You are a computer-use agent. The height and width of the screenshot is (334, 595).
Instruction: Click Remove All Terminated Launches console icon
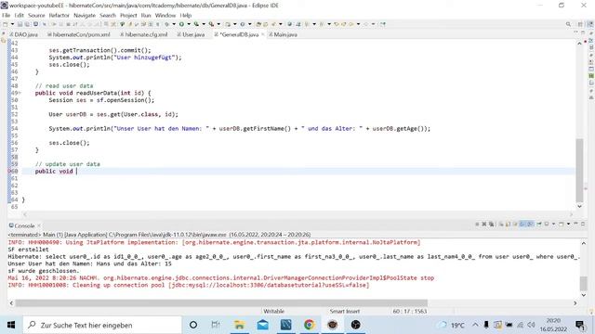(491, 225)
